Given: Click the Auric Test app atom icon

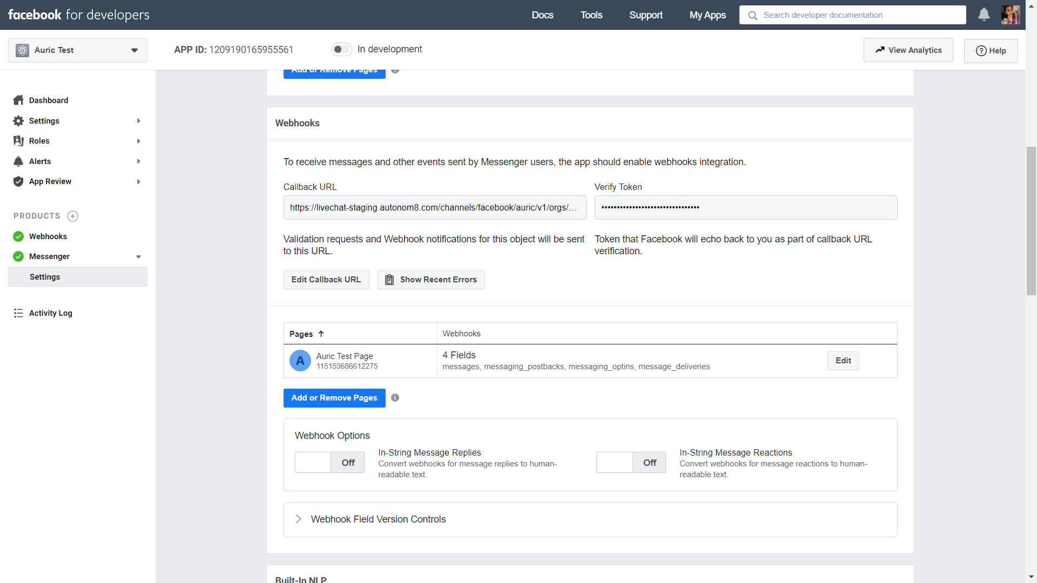Looking at the screenshot, I should pyautogui.click(x=22, y=50).
